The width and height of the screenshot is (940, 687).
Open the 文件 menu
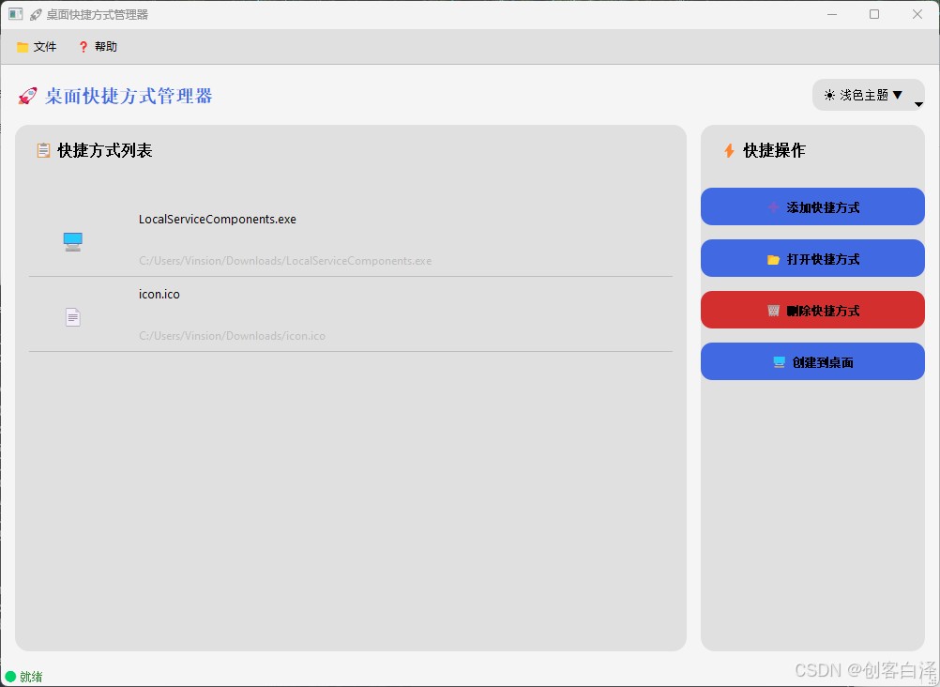tap(37, 47)
